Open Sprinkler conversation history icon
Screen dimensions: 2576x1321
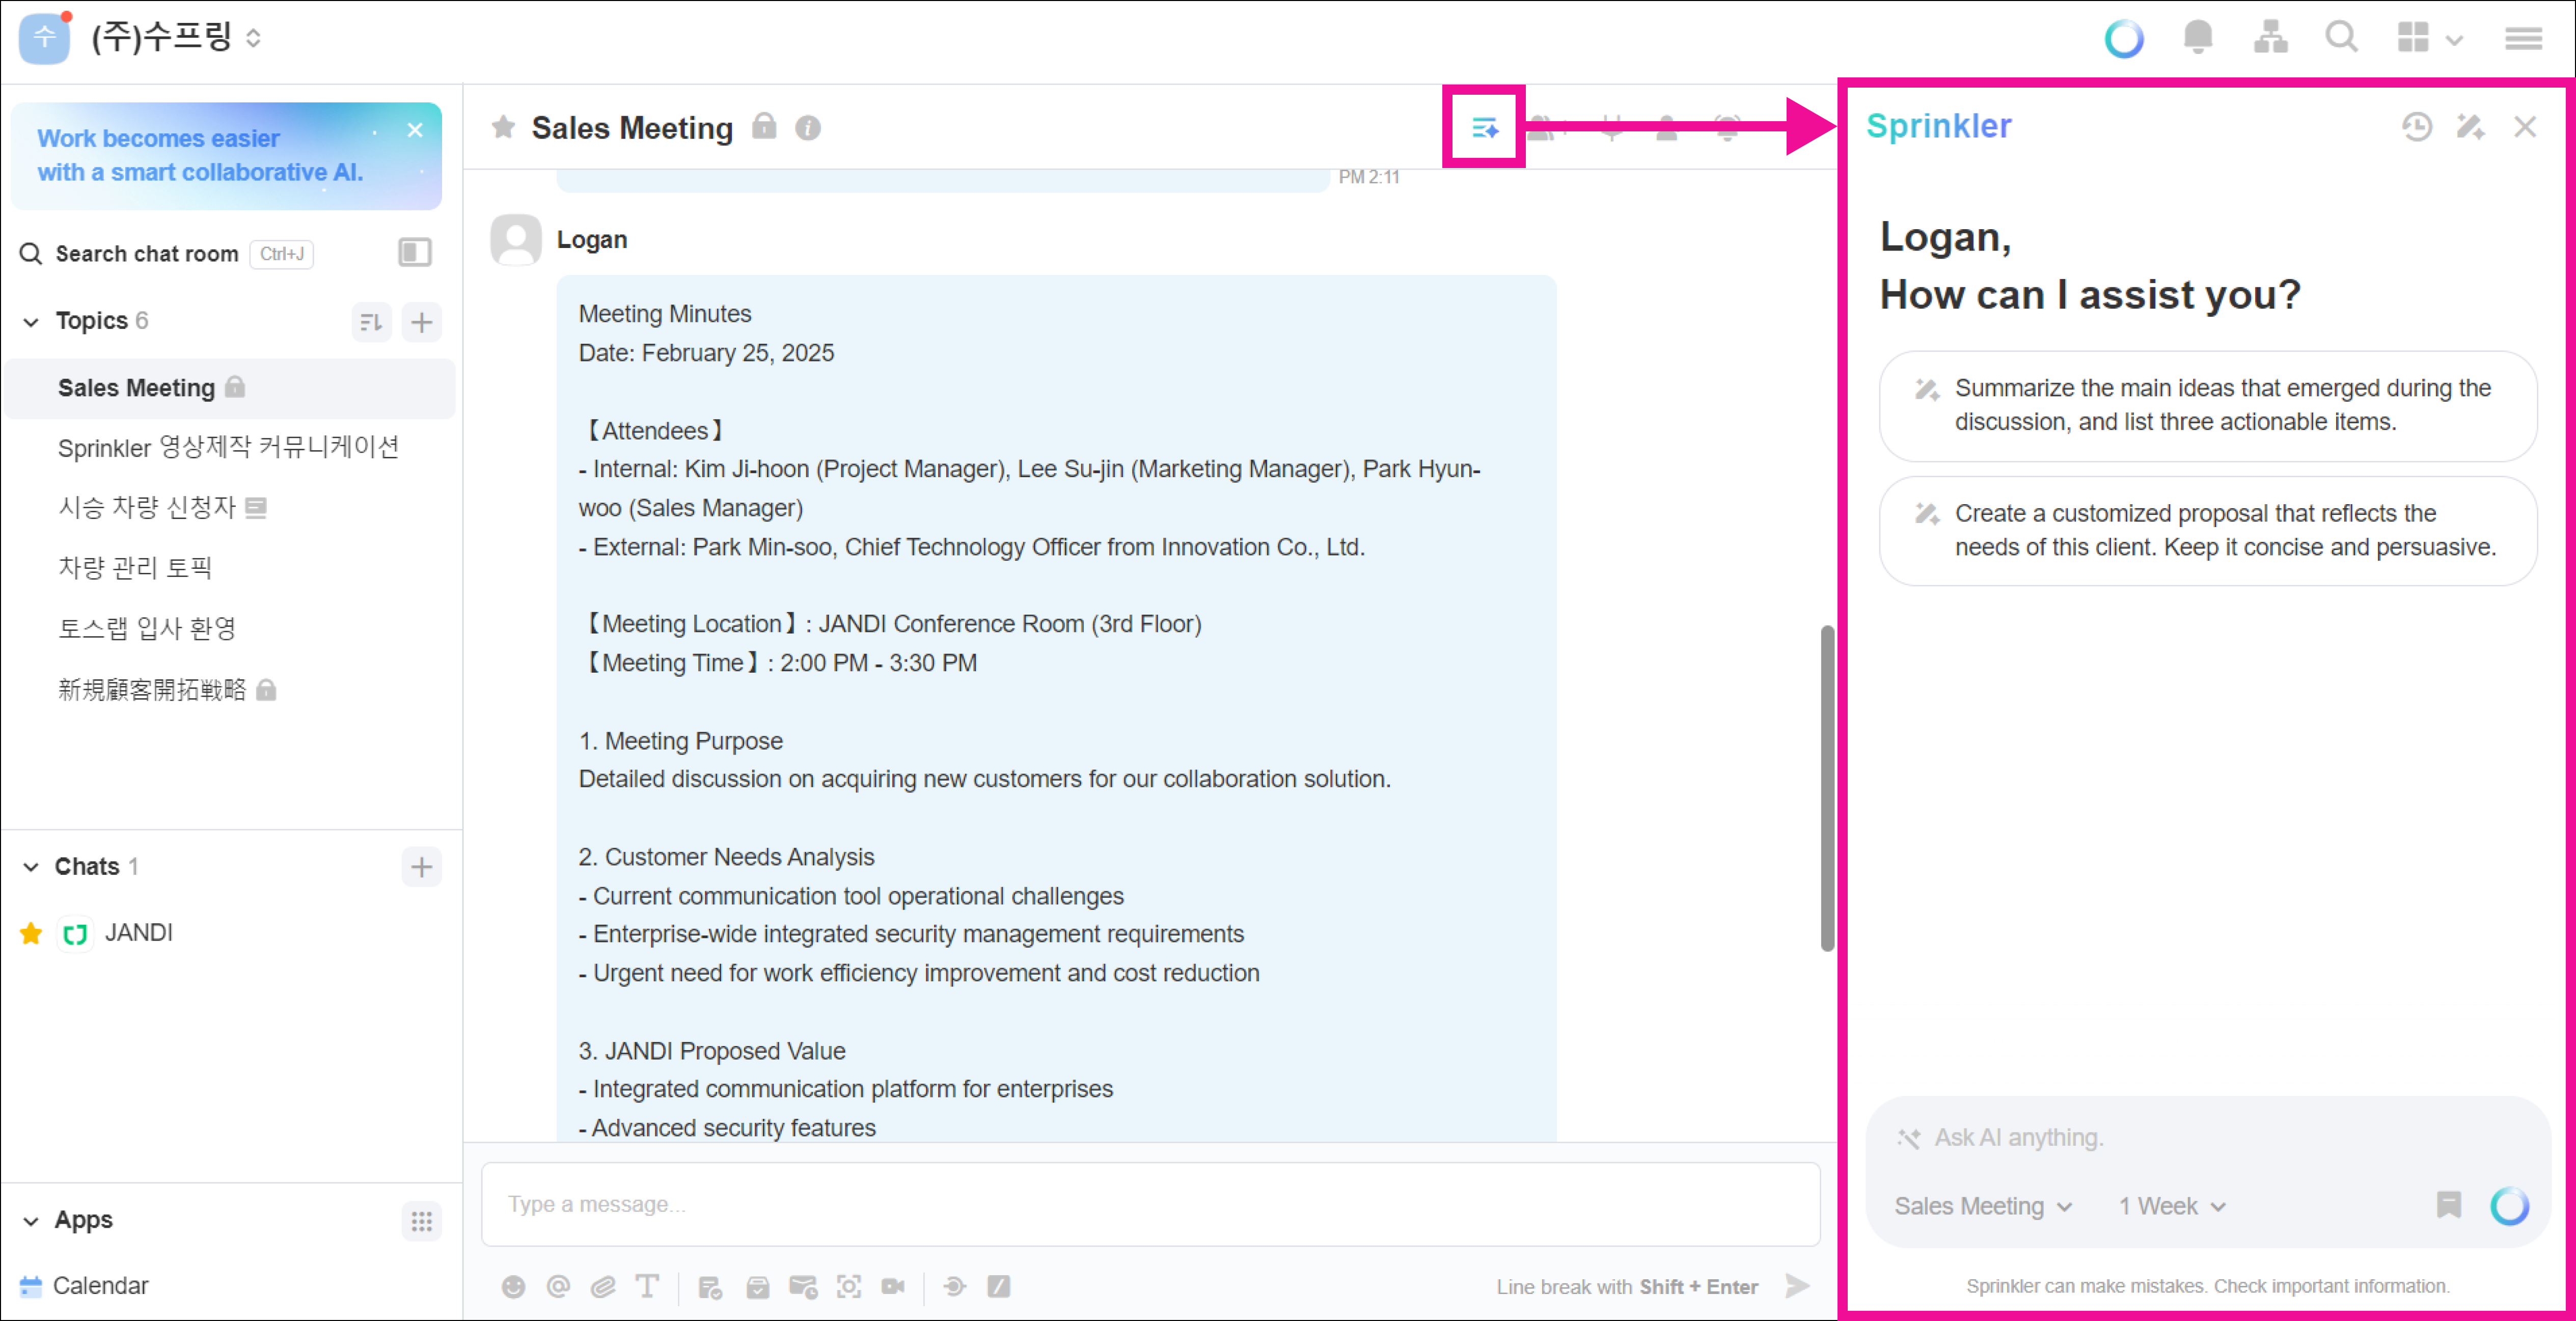click(x=2416, y=127)
